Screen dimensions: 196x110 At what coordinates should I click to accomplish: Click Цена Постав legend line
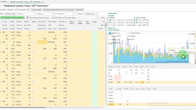click(x=129, y=33)
